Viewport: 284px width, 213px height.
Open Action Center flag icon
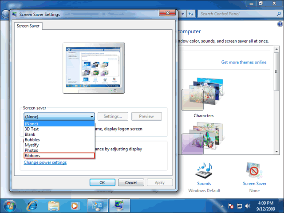(231, 206)
